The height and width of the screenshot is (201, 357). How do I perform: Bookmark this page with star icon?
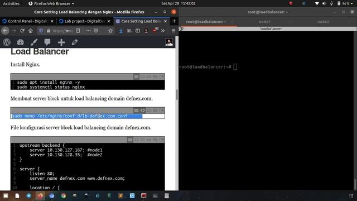coord(110,31)
